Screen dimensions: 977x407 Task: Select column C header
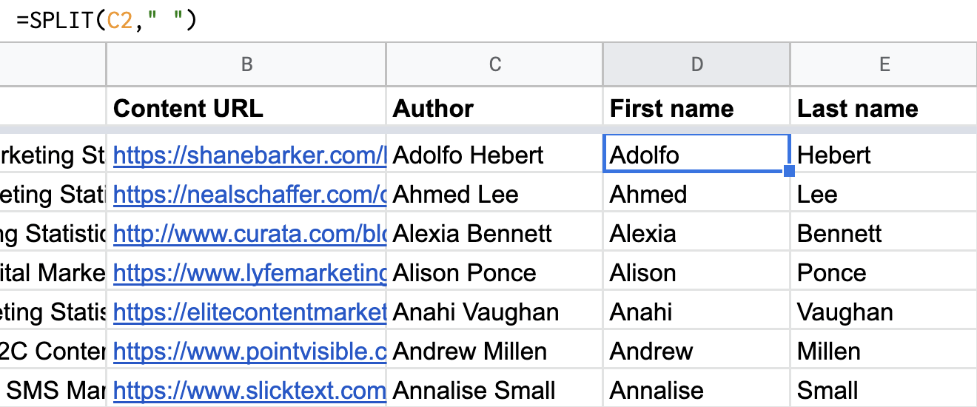pos(494,64)
